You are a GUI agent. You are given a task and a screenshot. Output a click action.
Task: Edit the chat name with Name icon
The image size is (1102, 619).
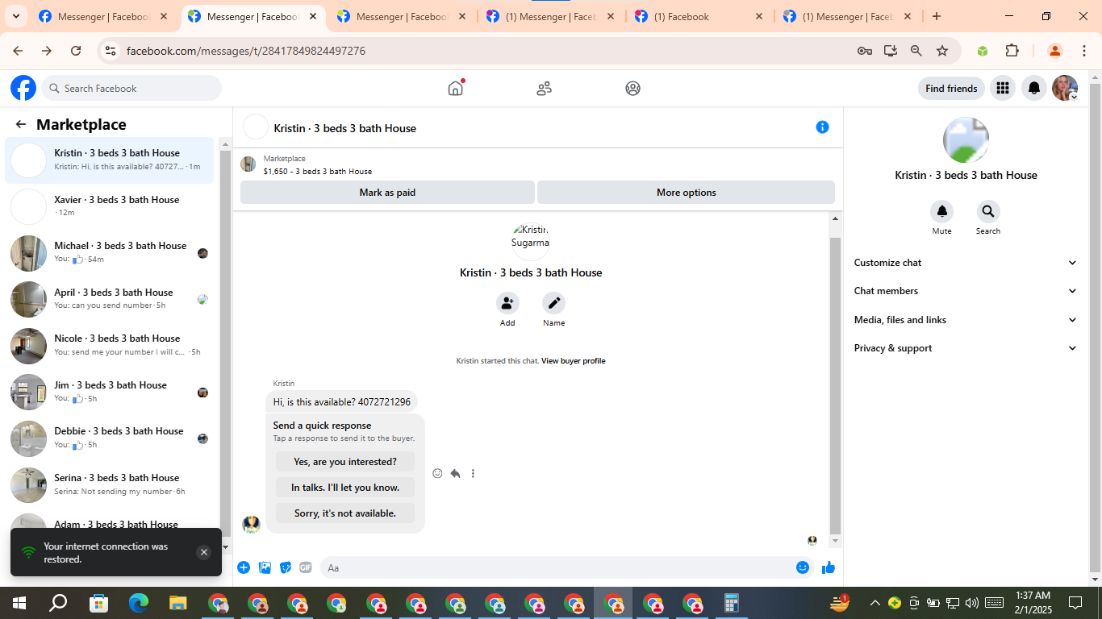553,303
